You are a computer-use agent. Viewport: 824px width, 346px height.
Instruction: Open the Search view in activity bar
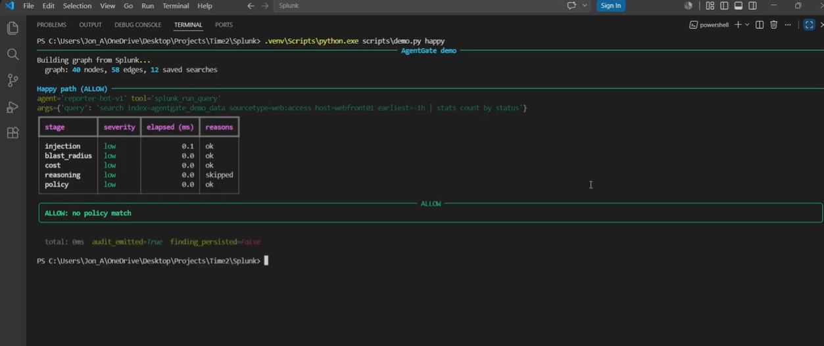tap(12, 54)
